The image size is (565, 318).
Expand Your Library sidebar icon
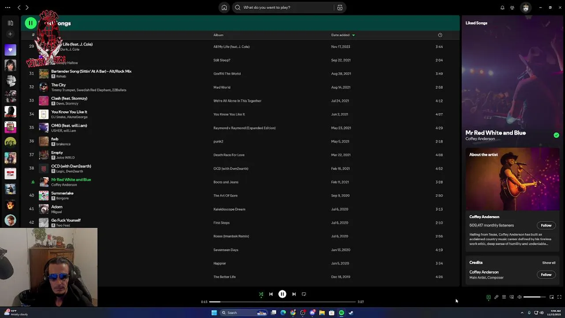pos(10,23)
